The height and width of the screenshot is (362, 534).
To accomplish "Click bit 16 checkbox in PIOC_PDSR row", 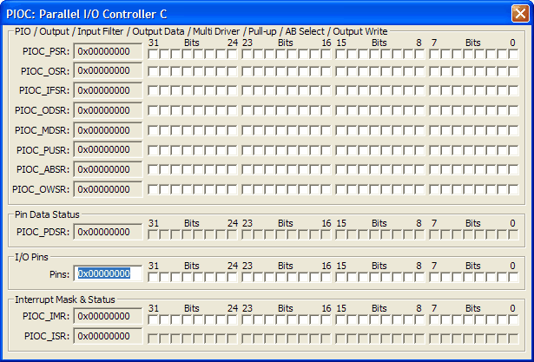I will (326, 234).
